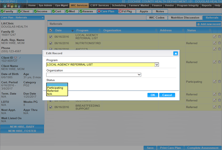Viewport: 222px width, 150px height.
Task: Uncheck the BREASTFEEDING SUPPORT row checkbox
Action: [51, 107]
